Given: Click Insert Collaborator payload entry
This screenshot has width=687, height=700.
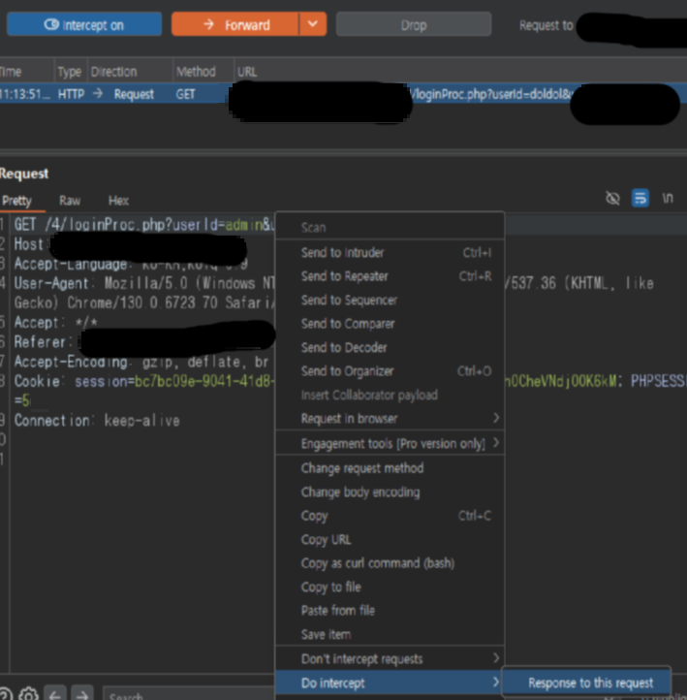Looking at the screenshot, I should 390,395.
